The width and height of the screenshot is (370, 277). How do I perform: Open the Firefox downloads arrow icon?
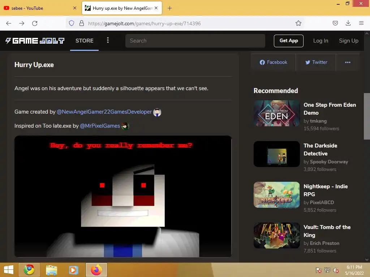pos(348,23)
